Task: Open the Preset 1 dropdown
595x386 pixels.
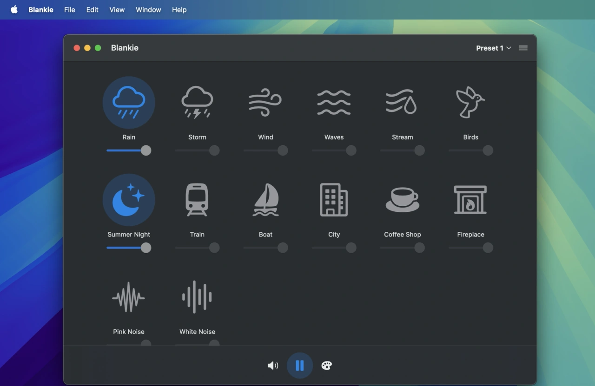Action: 493,48
